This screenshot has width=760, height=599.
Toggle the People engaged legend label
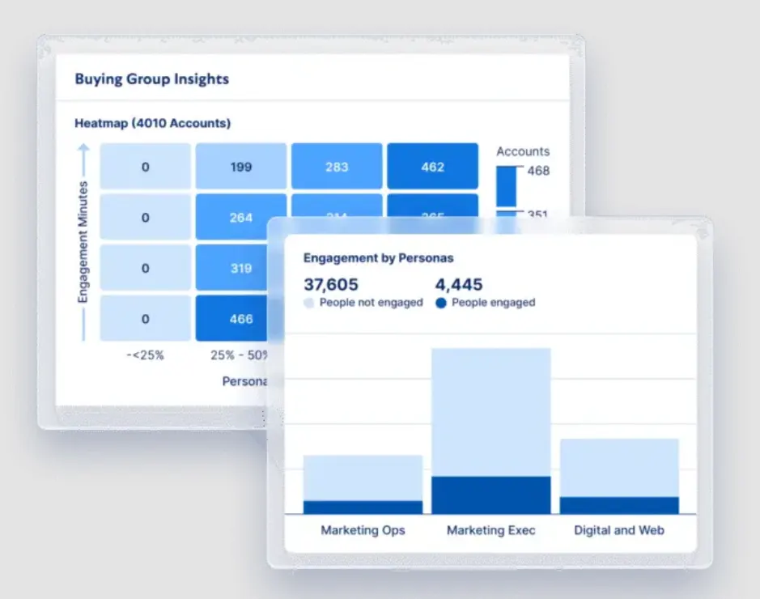point(494,303)
